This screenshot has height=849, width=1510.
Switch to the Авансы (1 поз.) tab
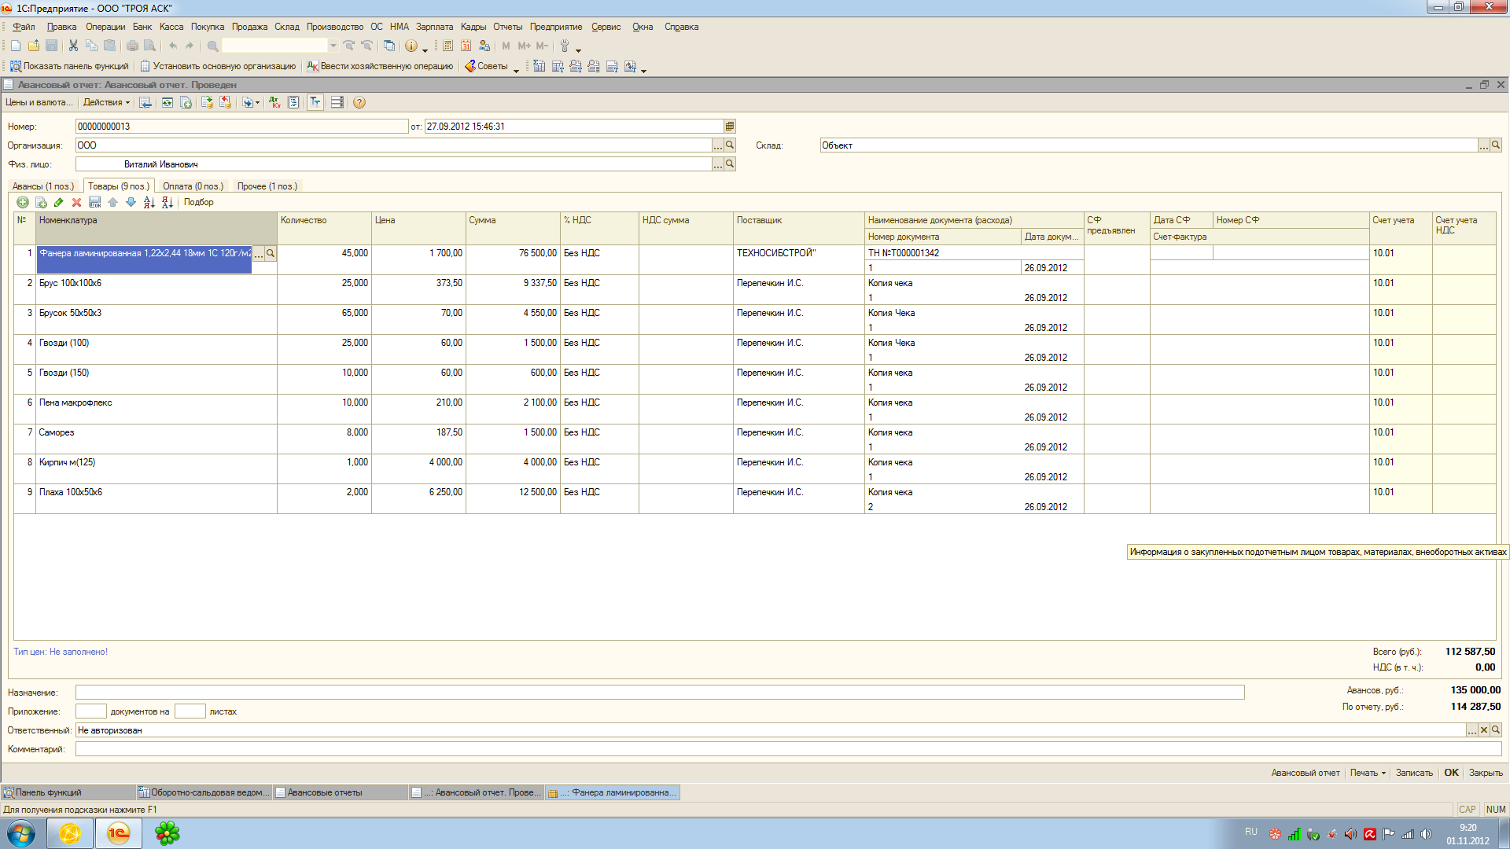[43, 186]
